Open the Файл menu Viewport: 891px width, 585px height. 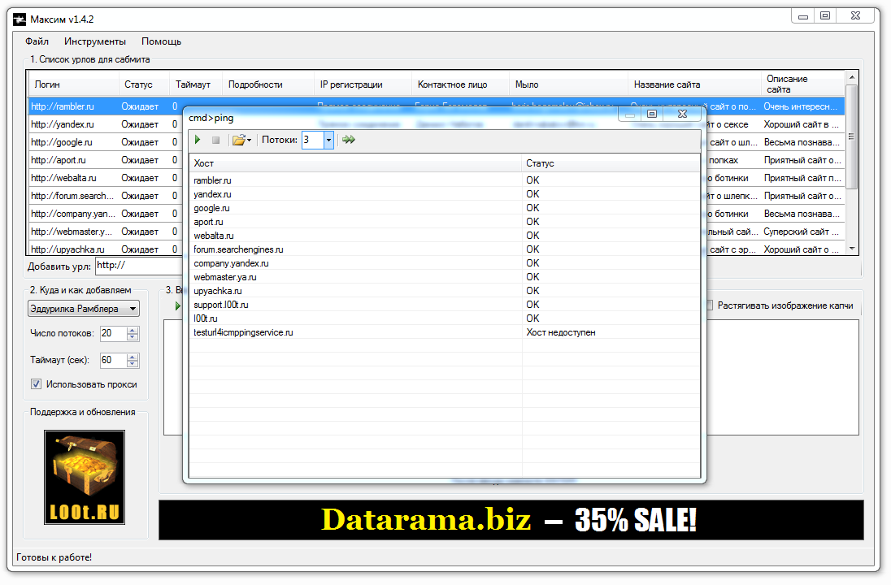coord(37,41)
